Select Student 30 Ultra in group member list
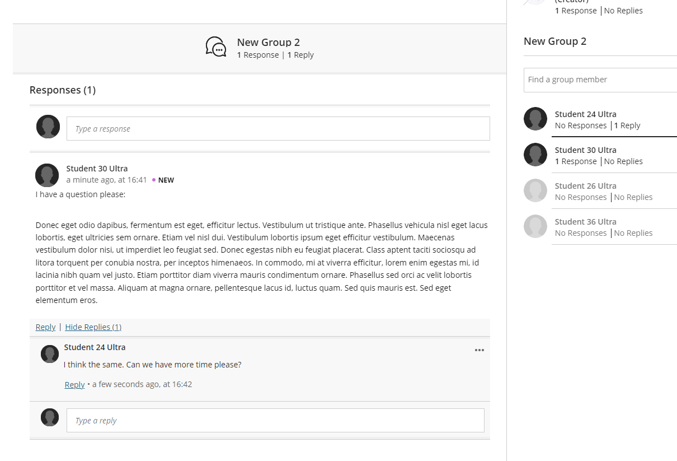Screen dimensions: 677x461 click(585, 150)
